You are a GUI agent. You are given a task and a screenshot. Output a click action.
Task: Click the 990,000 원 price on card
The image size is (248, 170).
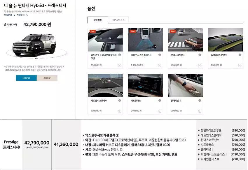176,111
